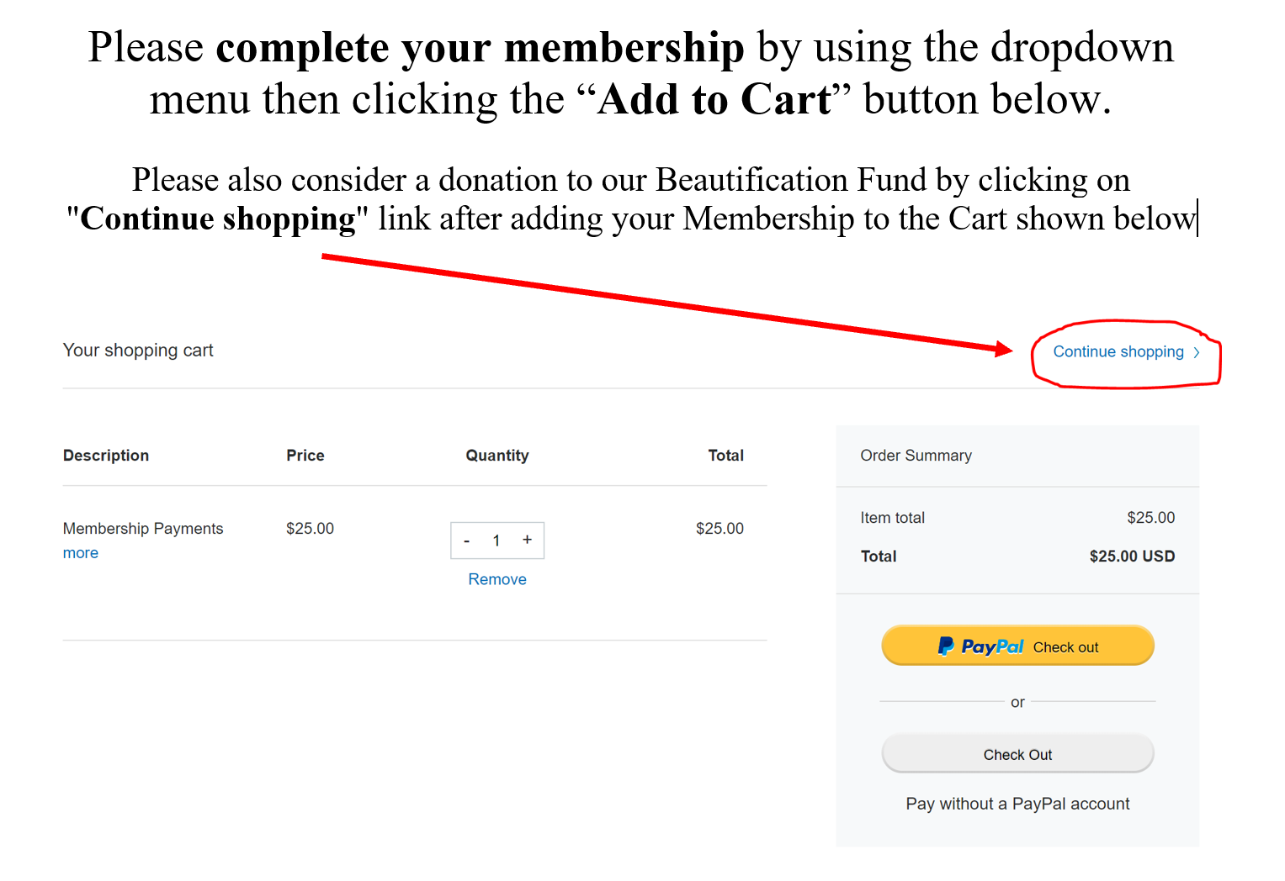
Task: Click the quantity value field showing 1
Action: [x=496, y=541]
